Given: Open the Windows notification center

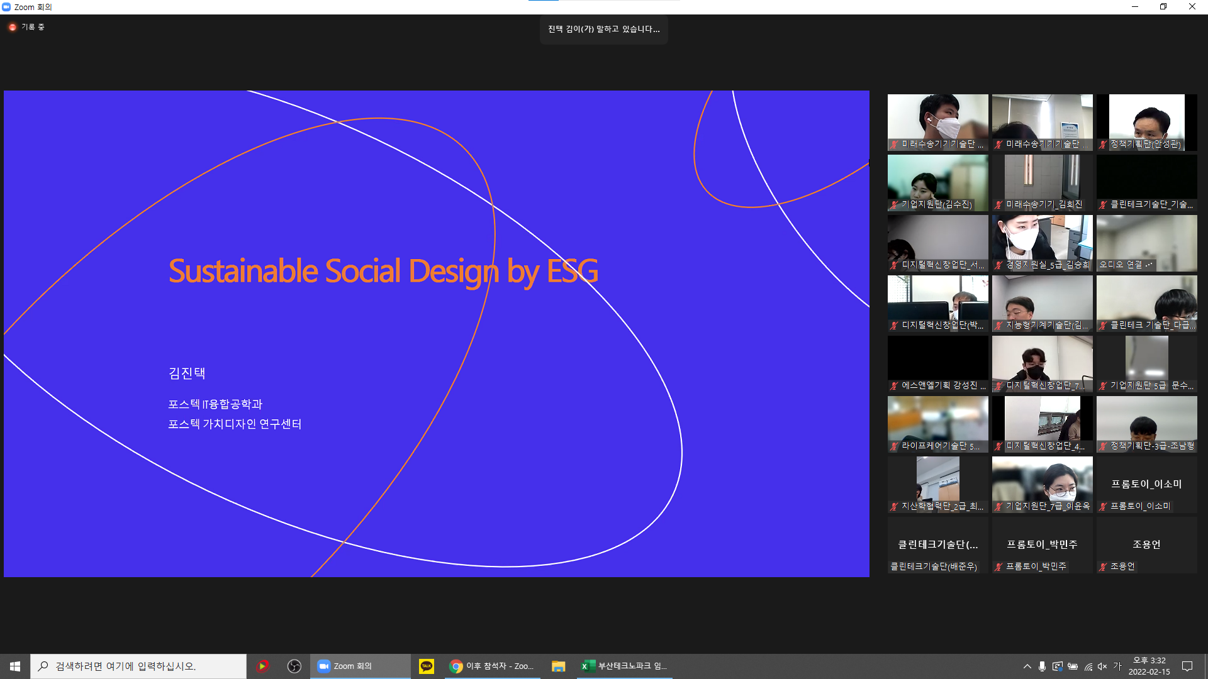Looking at the screenshot, I should (1187, 666).
